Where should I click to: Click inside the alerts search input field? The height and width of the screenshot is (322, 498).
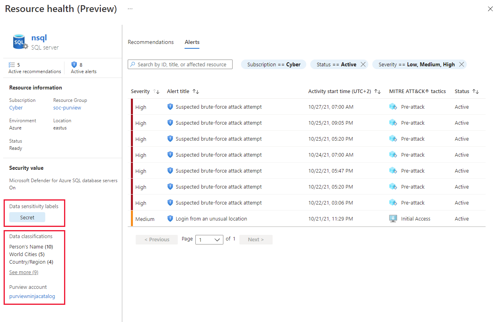click(x=180, y=64)
